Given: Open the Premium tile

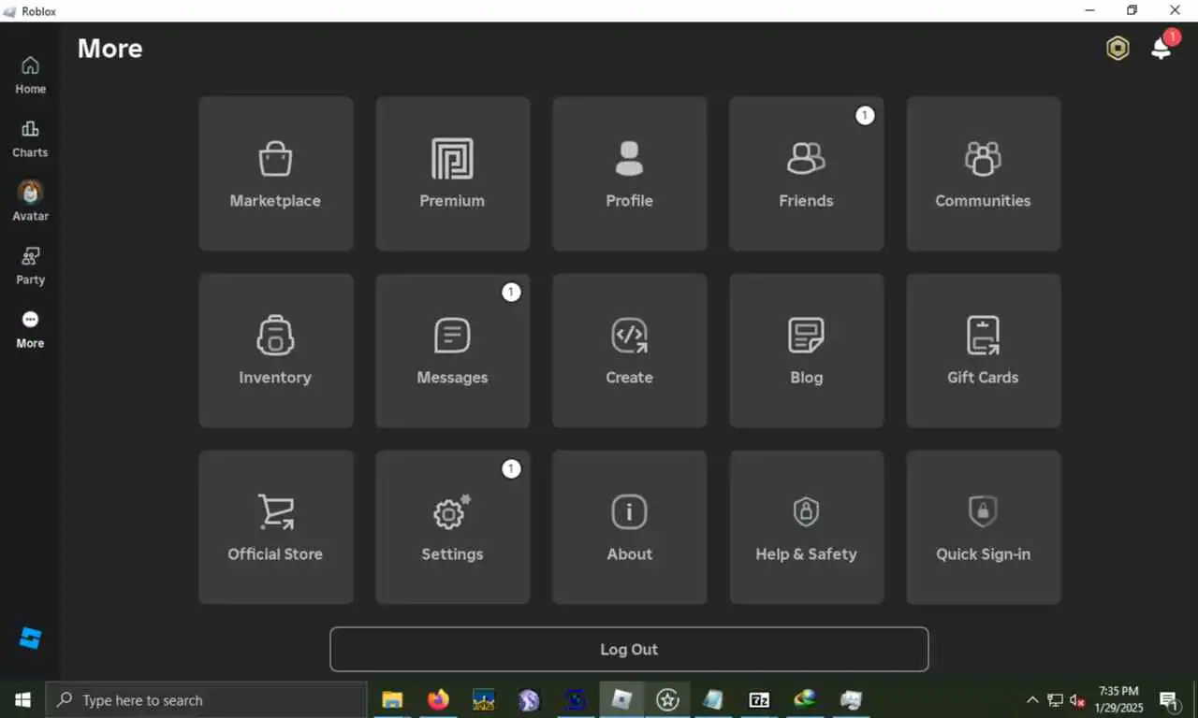Looking at the screenshot, I should point(452,174).
